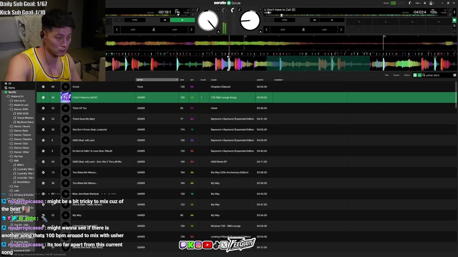Play the left deck track
The width and height of the screenshot is (458, 257).
182,20
